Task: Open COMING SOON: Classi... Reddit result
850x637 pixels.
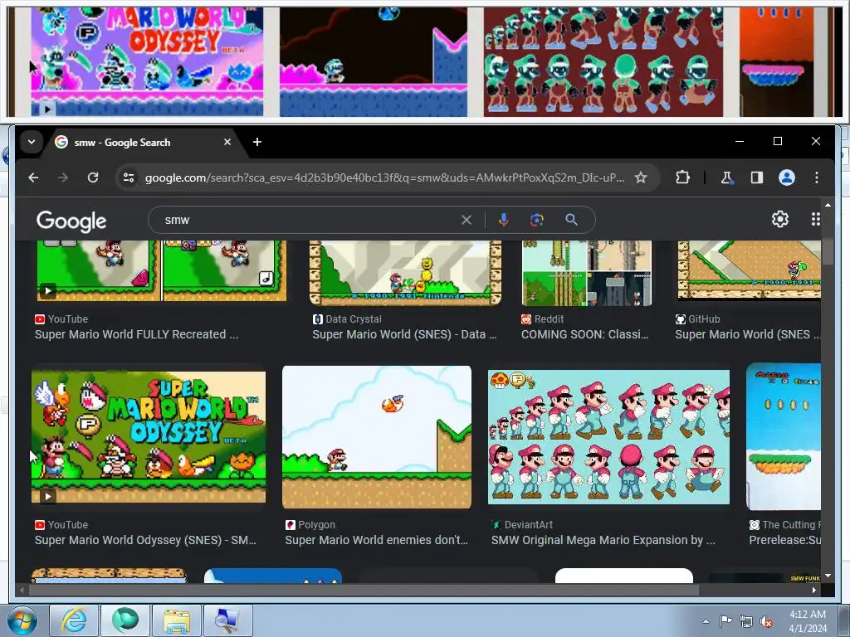Action: point(585,335)
